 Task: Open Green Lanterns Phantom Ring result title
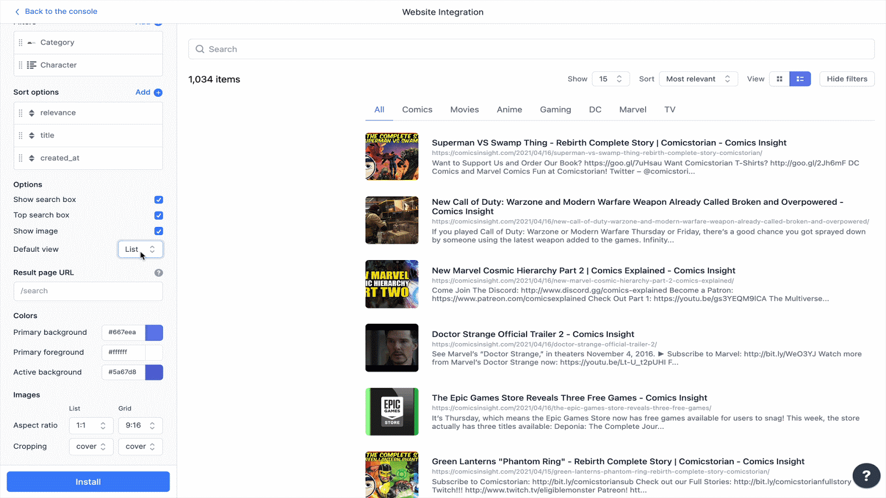(x=618, y=461)
